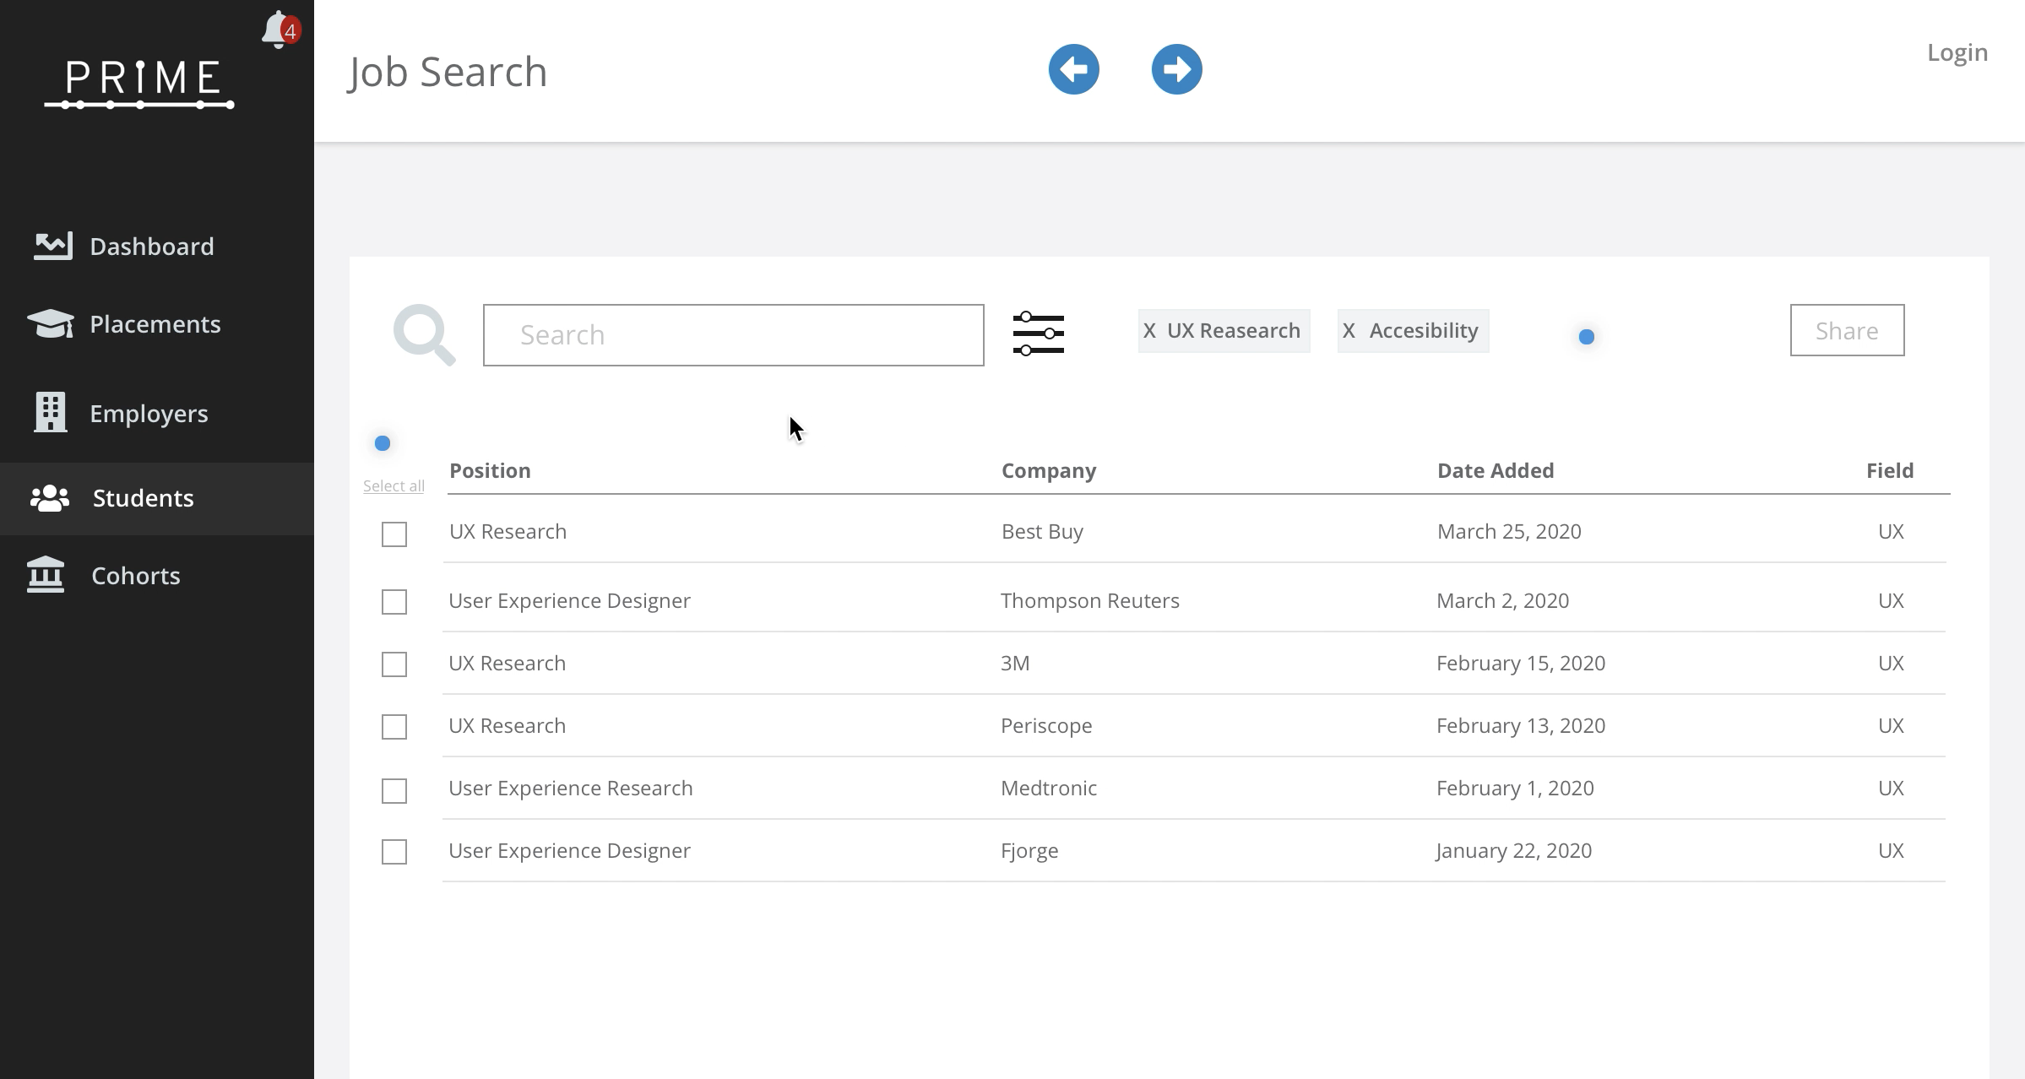The image size is (2025, 1079).
Task: Focus the Search input field
Action: tap(733, 335)
